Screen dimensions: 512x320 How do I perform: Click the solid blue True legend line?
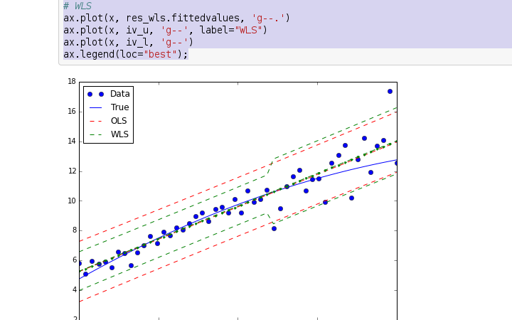click(x=95, y=108)
